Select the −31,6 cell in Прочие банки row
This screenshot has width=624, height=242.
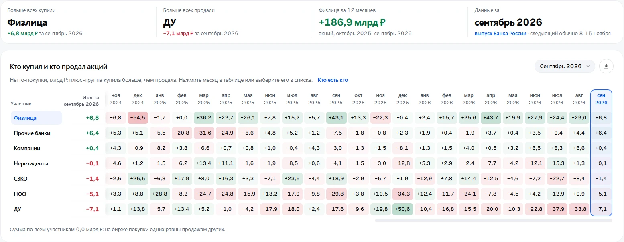204,133
